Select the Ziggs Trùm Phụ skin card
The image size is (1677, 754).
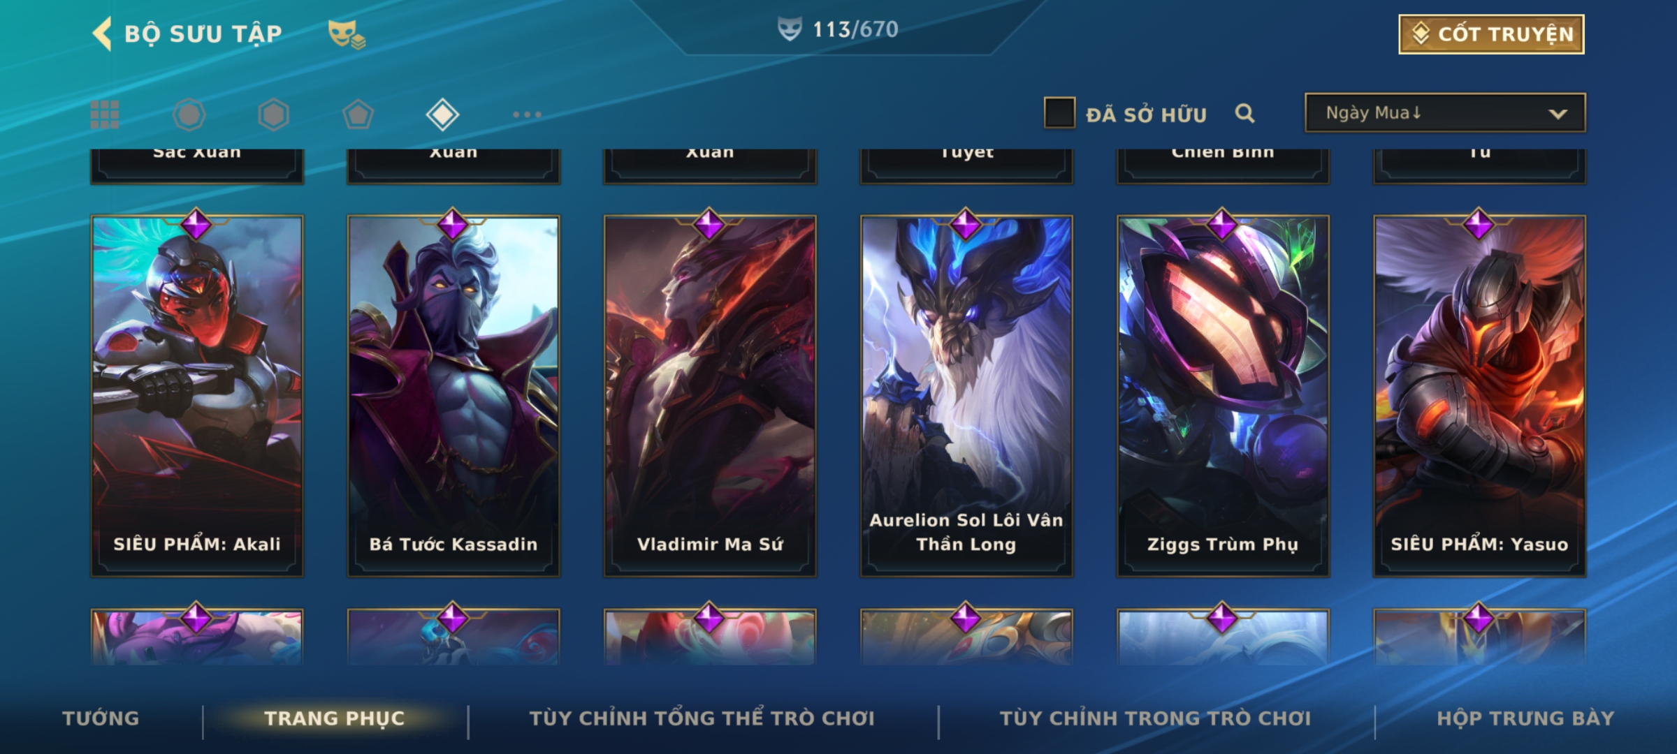coord(1223,396)
